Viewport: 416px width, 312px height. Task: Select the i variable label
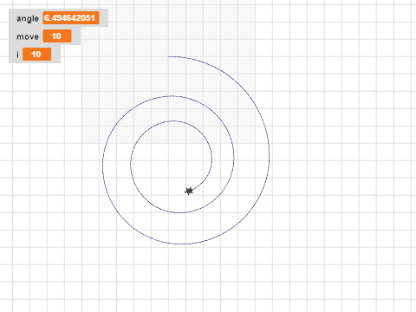tap(17, 55)
